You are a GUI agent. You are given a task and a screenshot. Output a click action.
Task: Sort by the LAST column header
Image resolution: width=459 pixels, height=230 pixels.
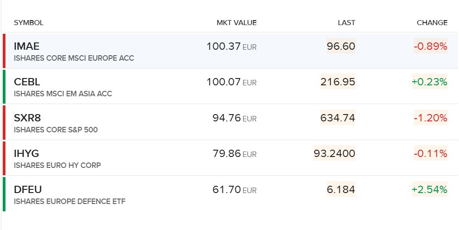[346, 23]
